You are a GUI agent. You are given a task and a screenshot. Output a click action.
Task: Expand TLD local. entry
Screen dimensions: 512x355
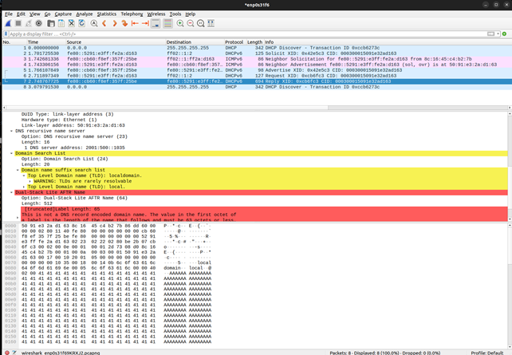(24, 187)
